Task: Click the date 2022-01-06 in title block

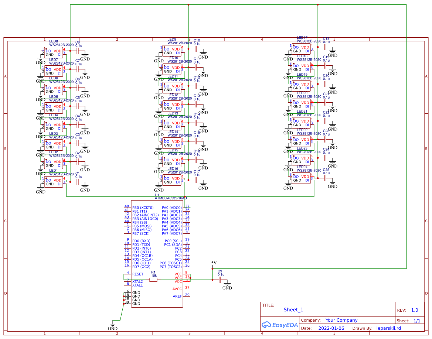Action: [331, 328]
